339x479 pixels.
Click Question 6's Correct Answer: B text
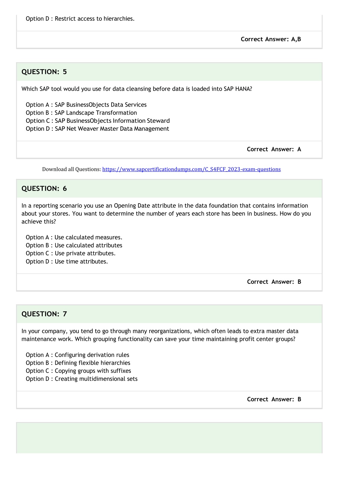(x=274, y=282)
